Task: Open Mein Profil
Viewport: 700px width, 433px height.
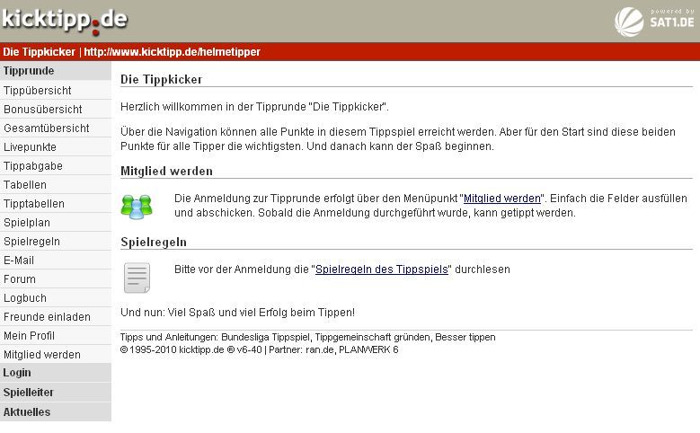Action: [29, 336]
